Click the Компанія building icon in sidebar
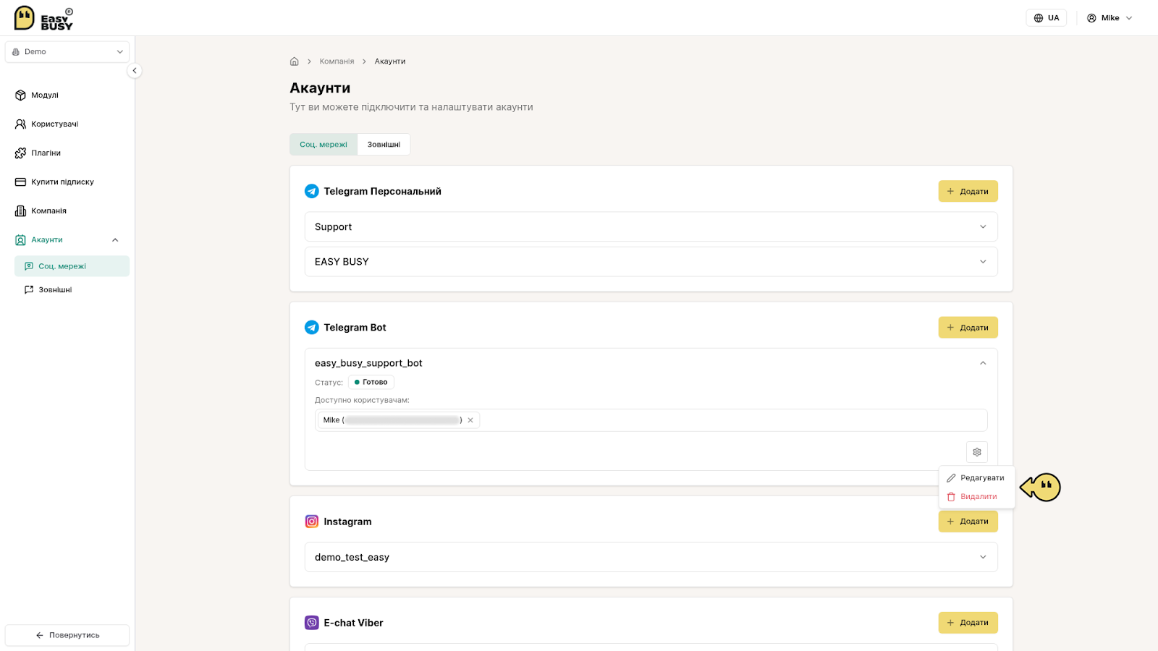The height and width of the screenshot is (651, 1158). click(20, 210)
